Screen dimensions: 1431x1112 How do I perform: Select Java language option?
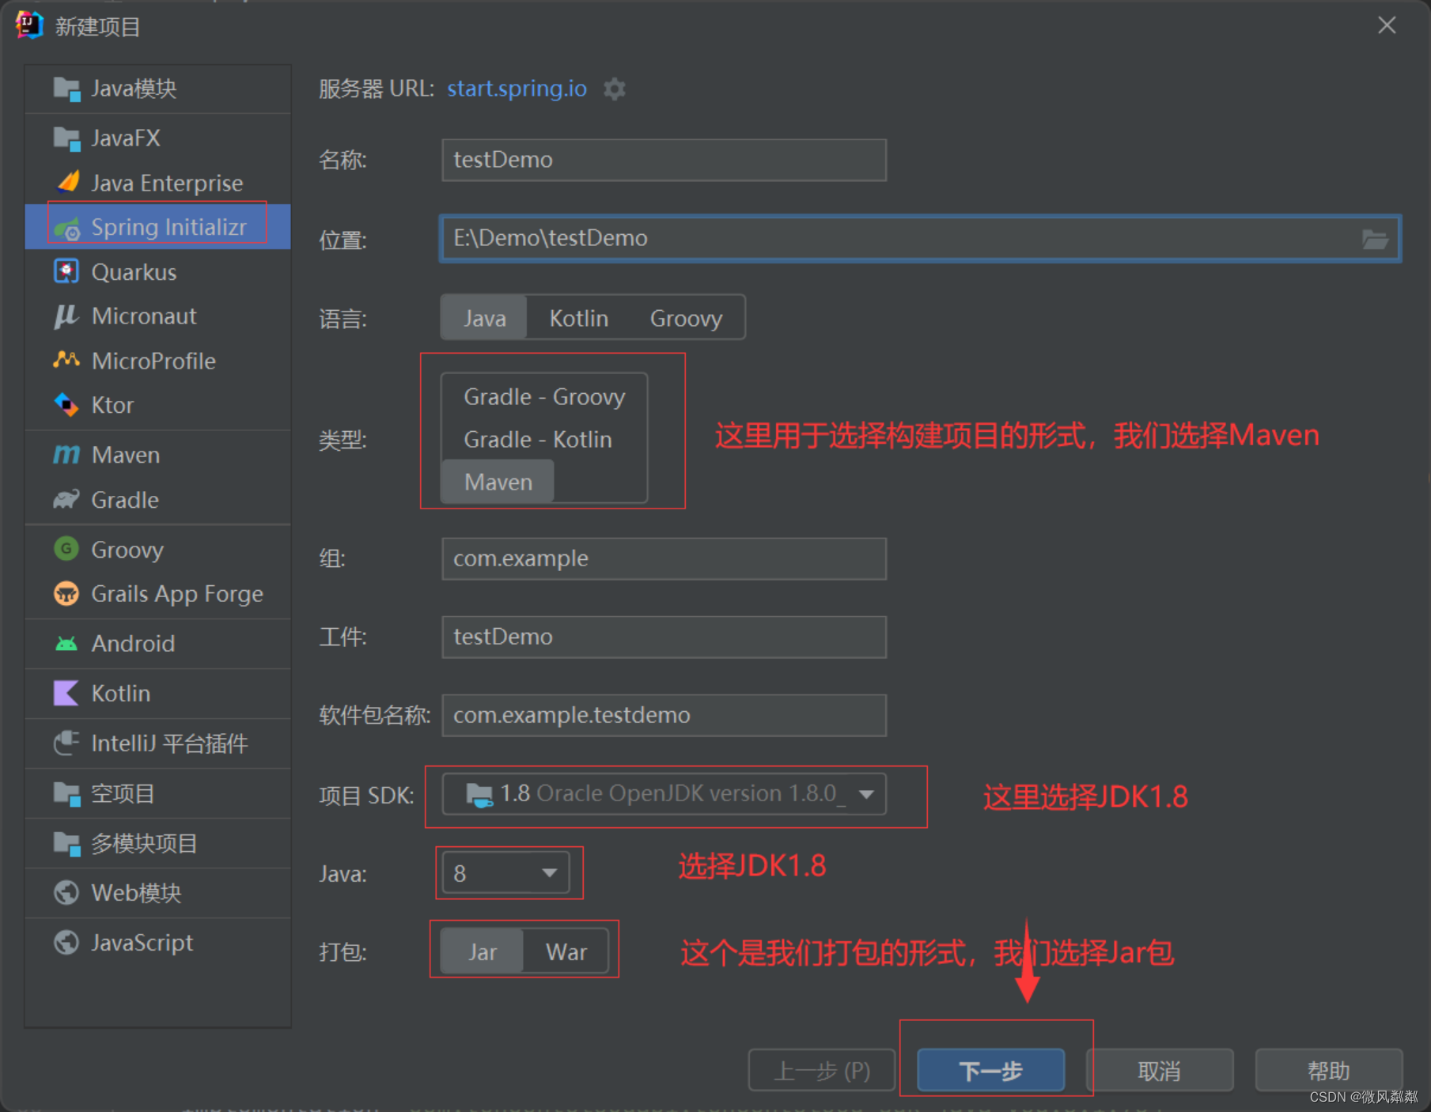coord(484,318)
